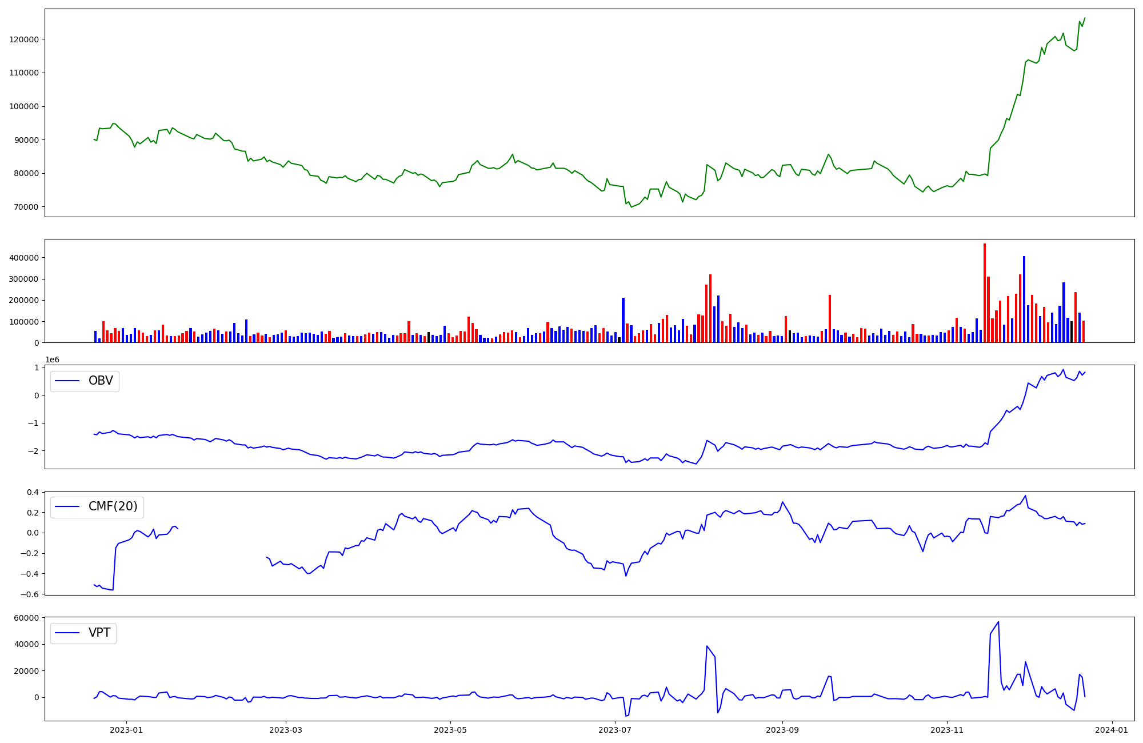
Task: Click the 2023-05 x-axis date label
Action: point(450,730)
